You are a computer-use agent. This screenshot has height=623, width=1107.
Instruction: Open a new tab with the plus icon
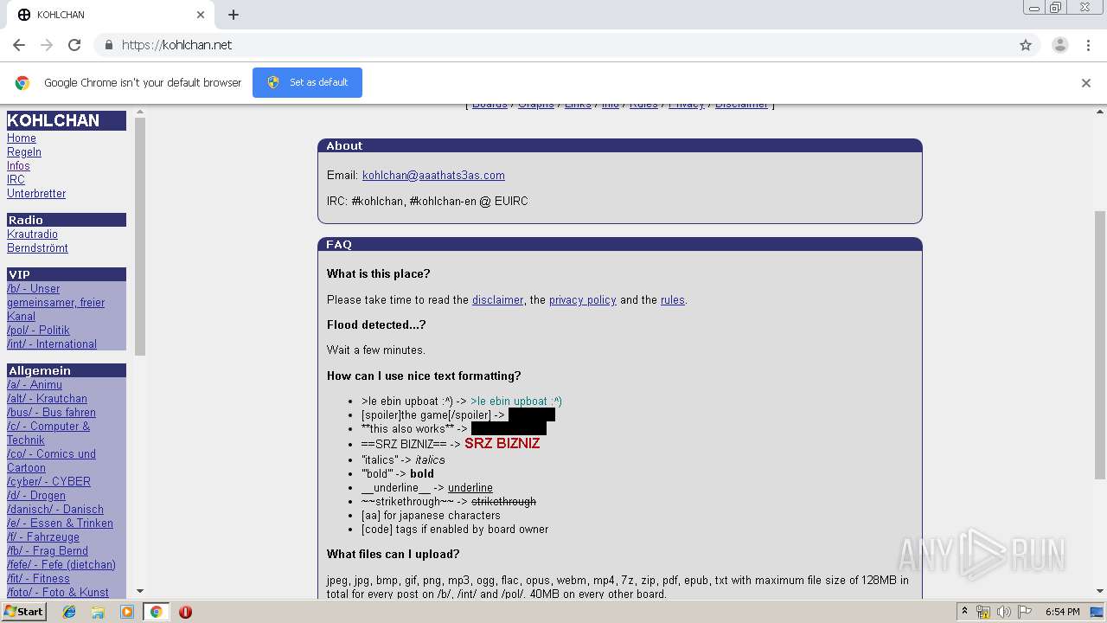click(234, 15)
